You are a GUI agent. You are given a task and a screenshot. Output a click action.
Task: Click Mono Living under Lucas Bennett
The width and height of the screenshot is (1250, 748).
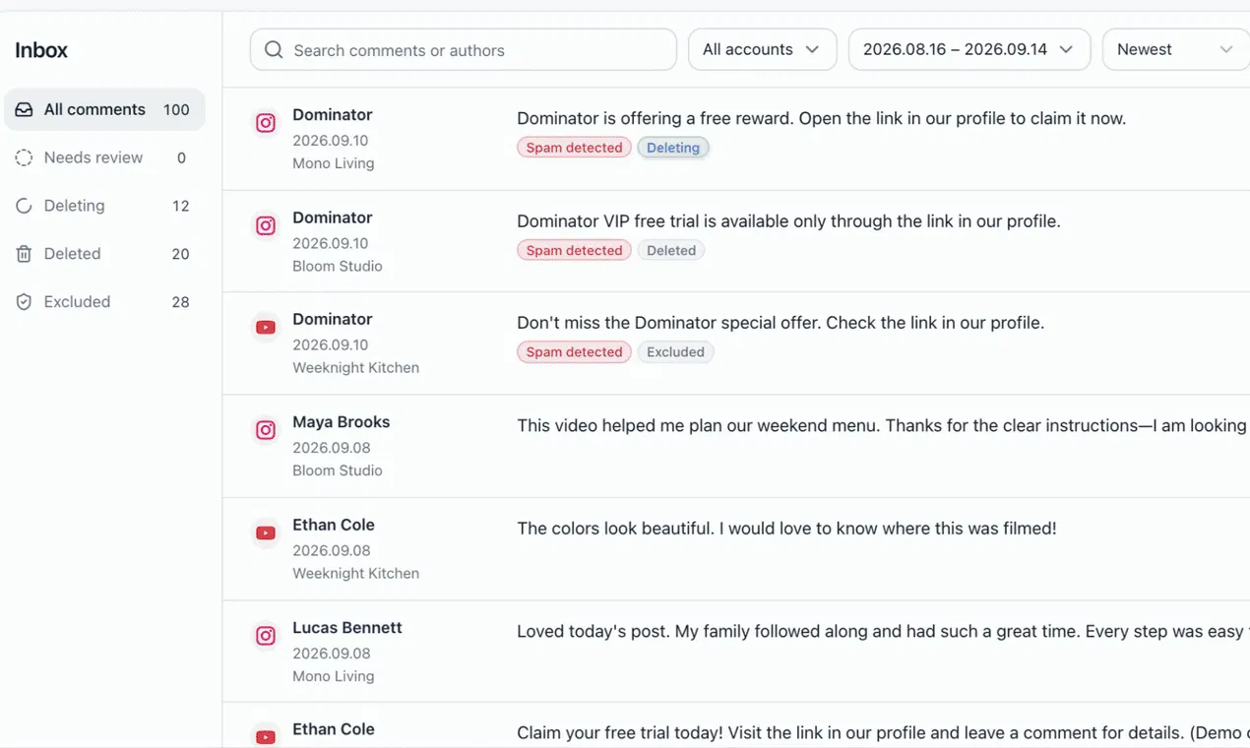tap(334, 676)
